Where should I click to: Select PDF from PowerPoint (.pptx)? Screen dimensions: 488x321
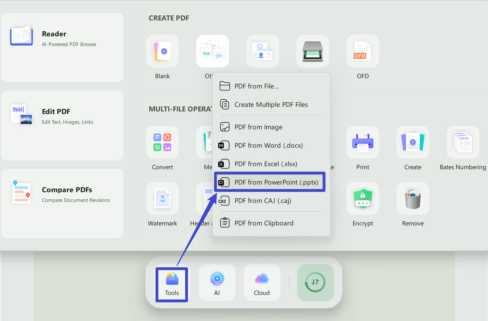270,182
